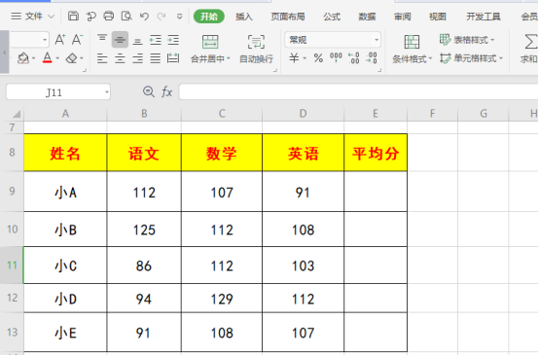Apply thousands separator 000 style
The width and height of the screenshot is (539, 356).
(x=336, y=57)
